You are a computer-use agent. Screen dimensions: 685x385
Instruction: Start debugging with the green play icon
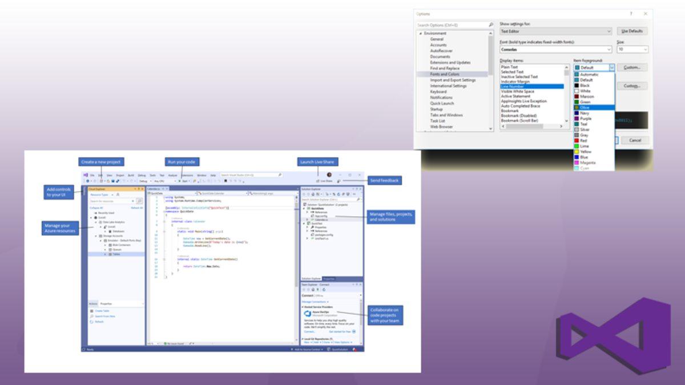pos(179,181)
